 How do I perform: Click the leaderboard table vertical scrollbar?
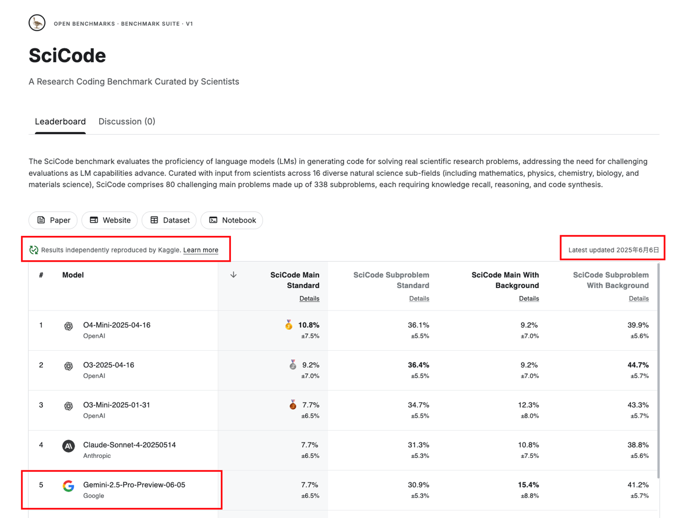658,370
